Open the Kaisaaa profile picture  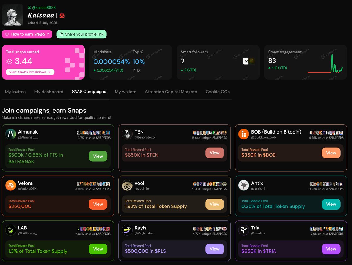click(x=13, y=15)
